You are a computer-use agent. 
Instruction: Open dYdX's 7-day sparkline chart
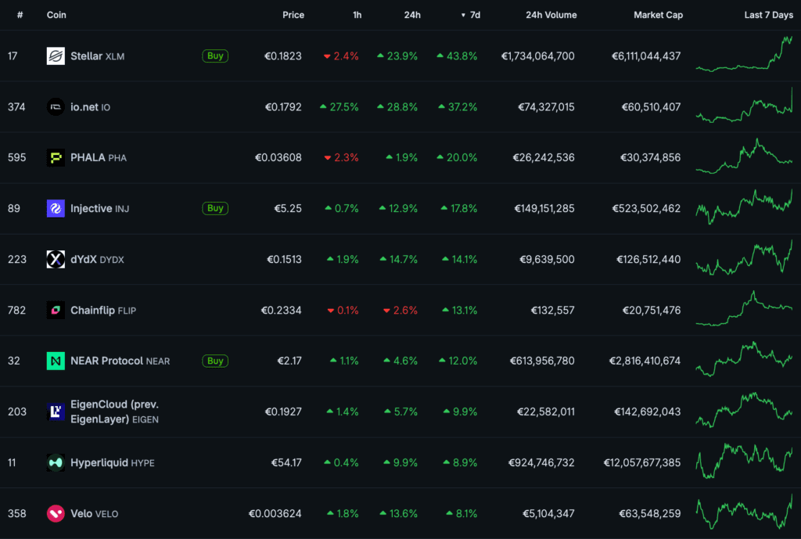(x=745, y=258)
